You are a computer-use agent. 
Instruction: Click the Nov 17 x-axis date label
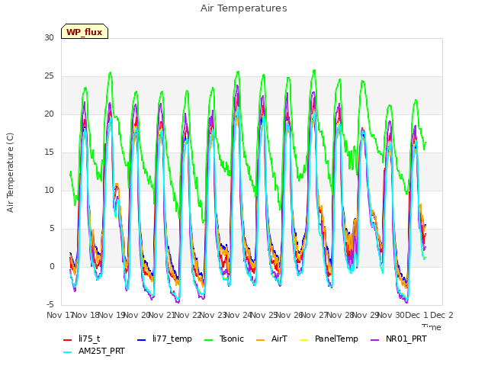59,315
